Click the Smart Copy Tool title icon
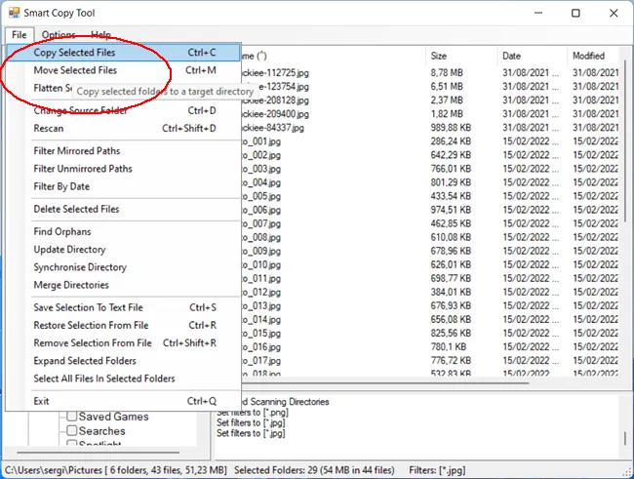634x479 pixels. [14, 13]
